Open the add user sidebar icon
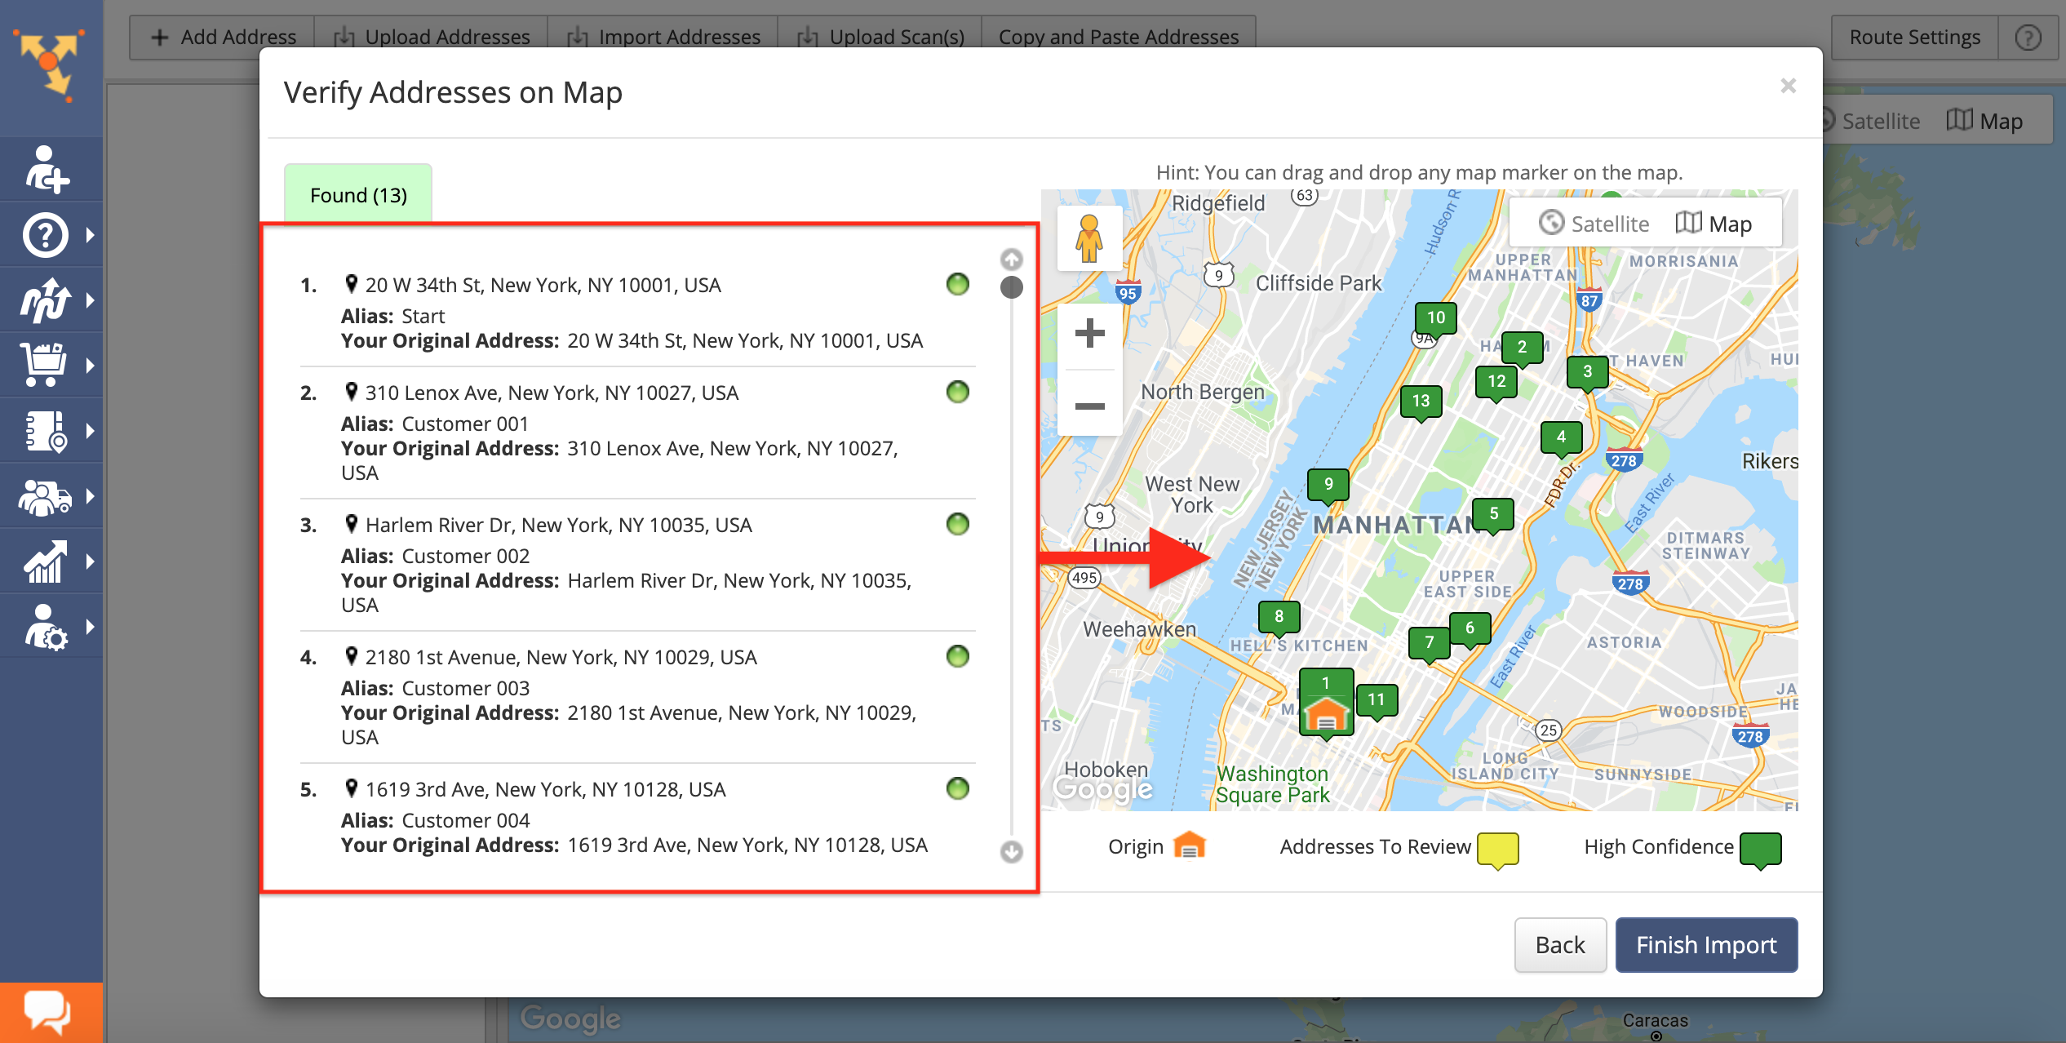The image size is (2066, 1043). coord(47,169)
